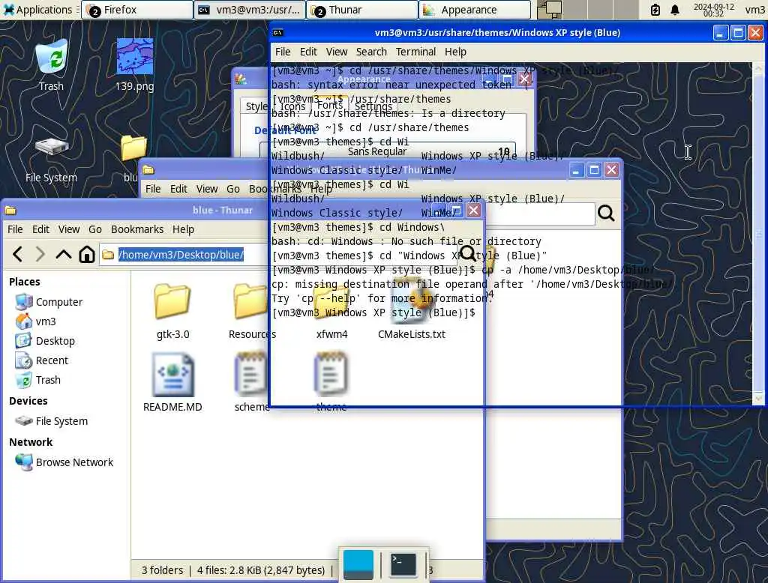Minimize the rear Thunar window
Image resolution: width=768 pixels, height=583 pixels.
pos(577,170)
